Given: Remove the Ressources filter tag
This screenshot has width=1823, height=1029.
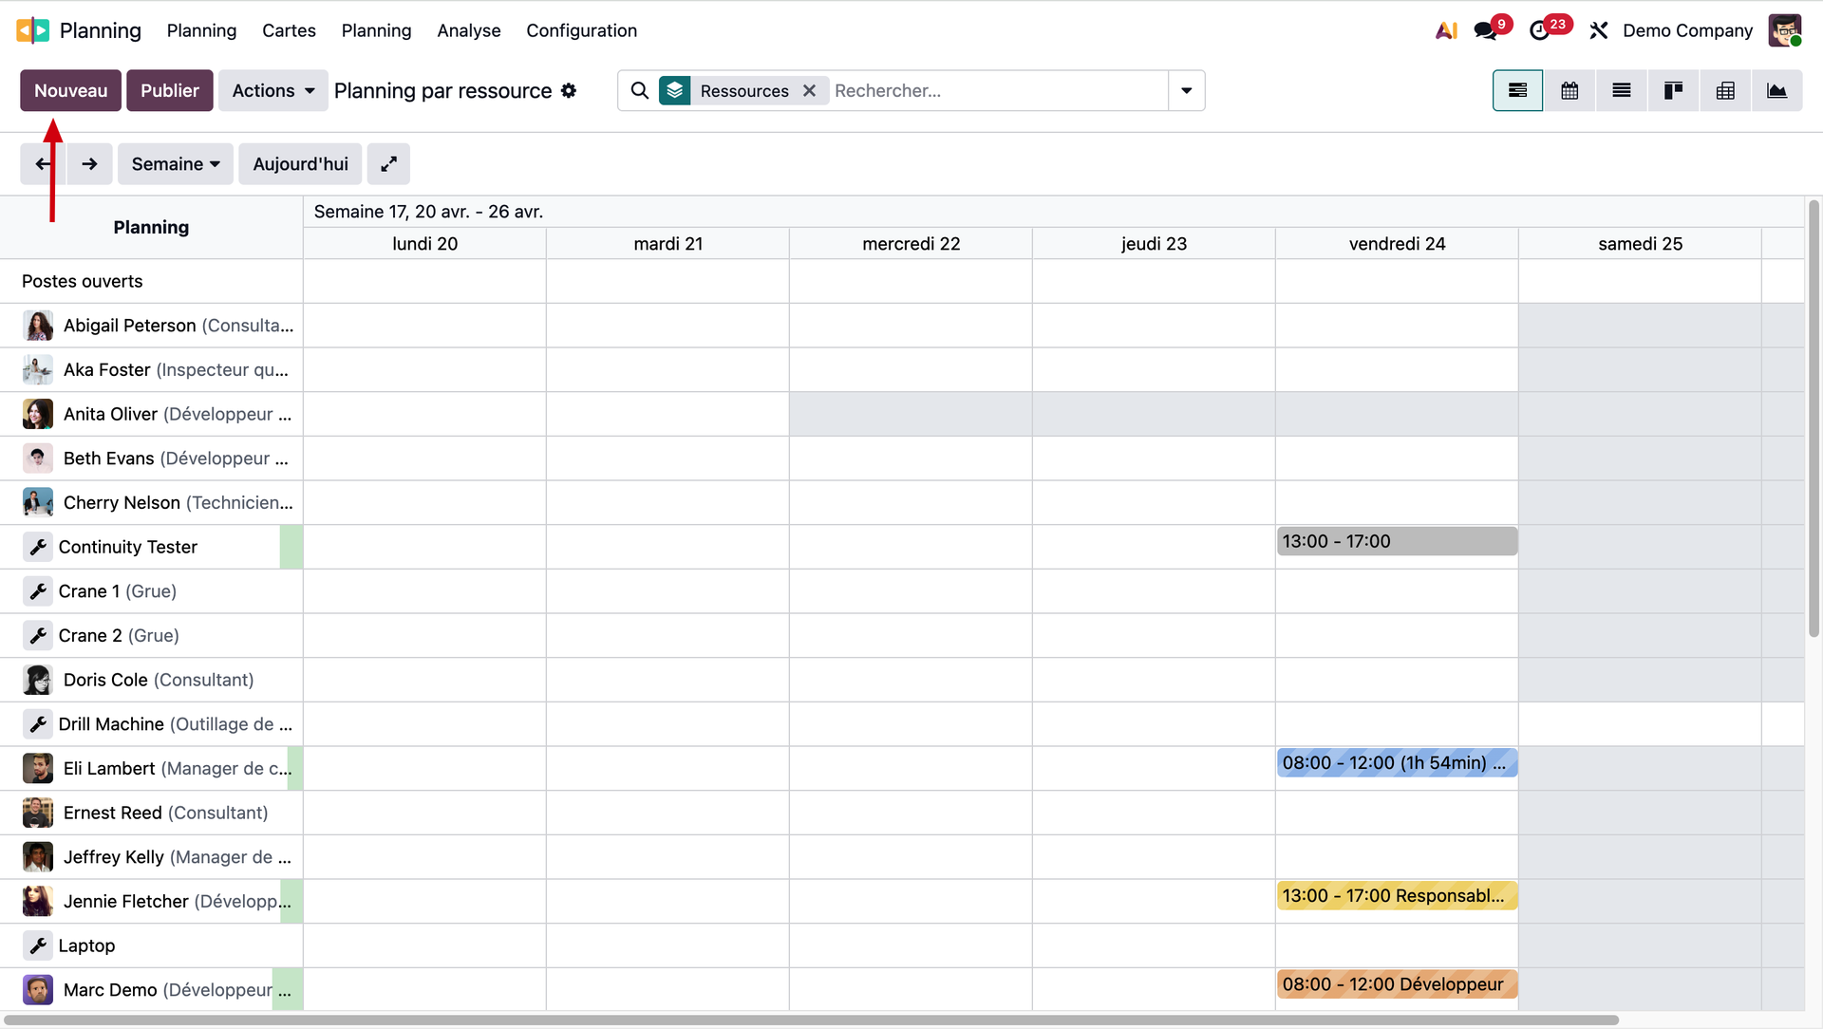Looking at the screenshot, I should pyautogui.click(x=809, y=91).
